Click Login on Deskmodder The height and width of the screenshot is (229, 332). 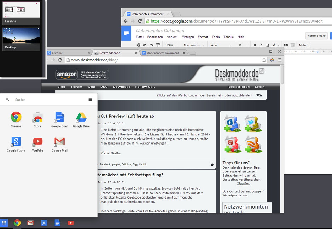(x=260, y=87)
